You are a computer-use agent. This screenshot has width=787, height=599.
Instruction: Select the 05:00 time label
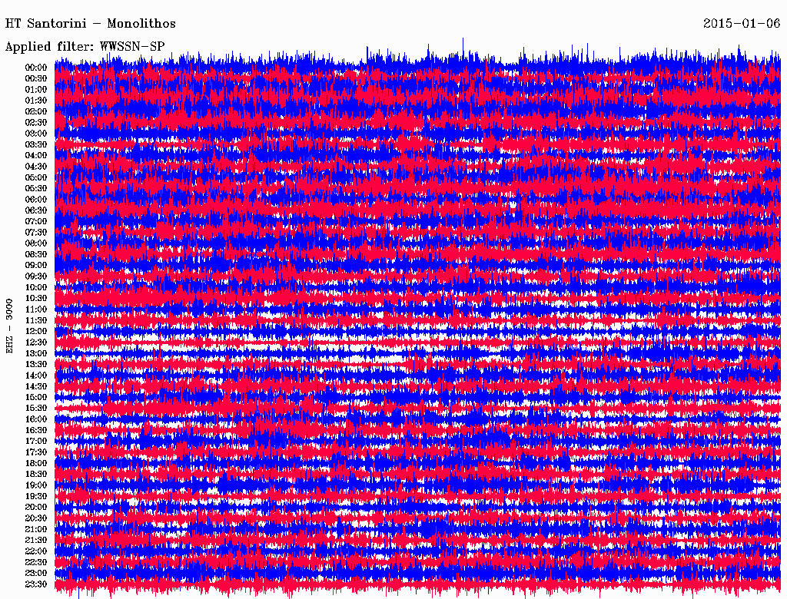click(x=36, y=177)
